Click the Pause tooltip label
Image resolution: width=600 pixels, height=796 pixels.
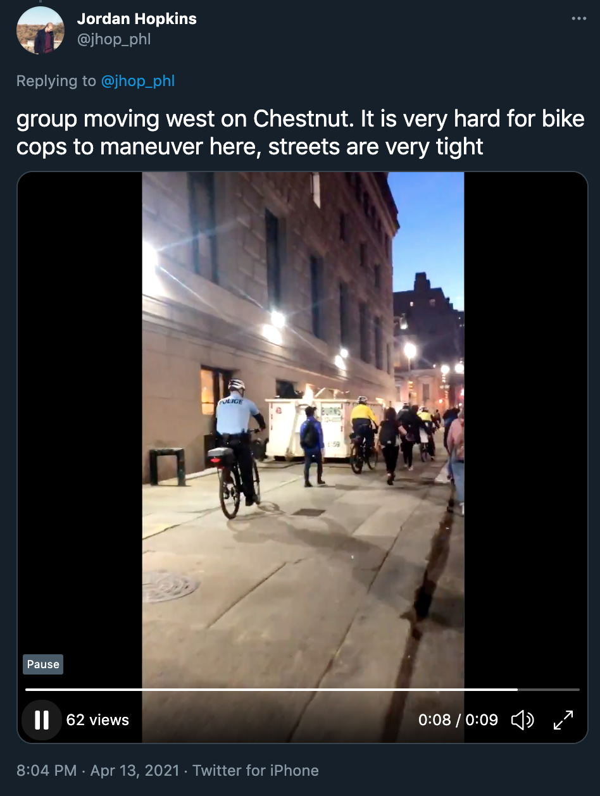tap(43, 664)
